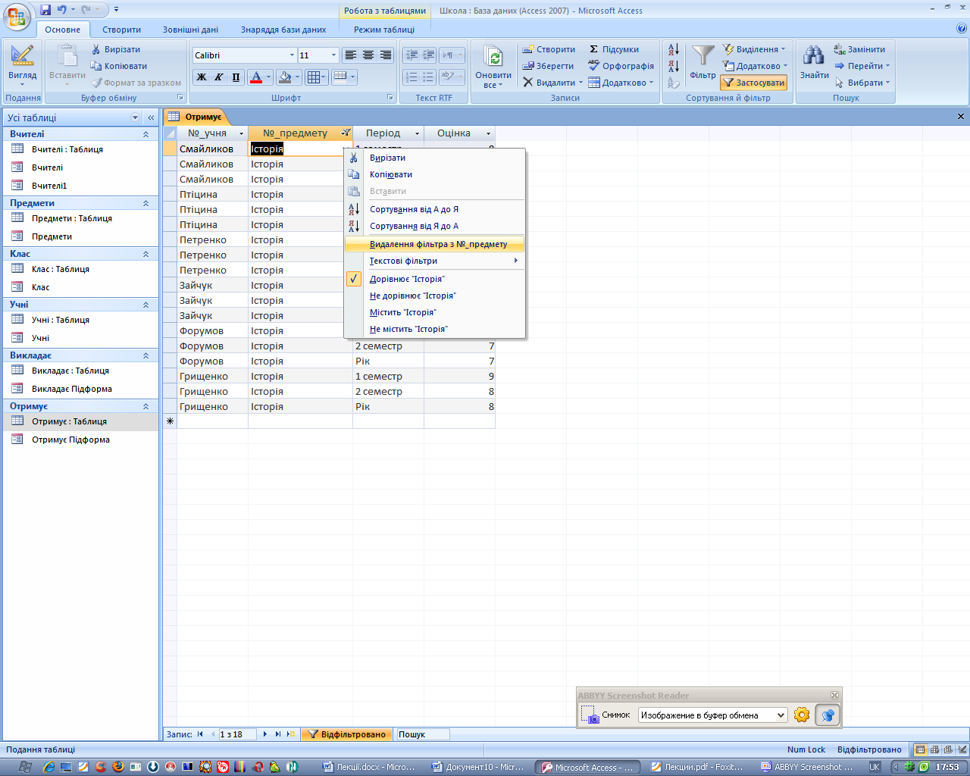The image size is (970, 776).
Task: Open Вчителі : Таблиця in navigation pane
Action: point(80,149)
